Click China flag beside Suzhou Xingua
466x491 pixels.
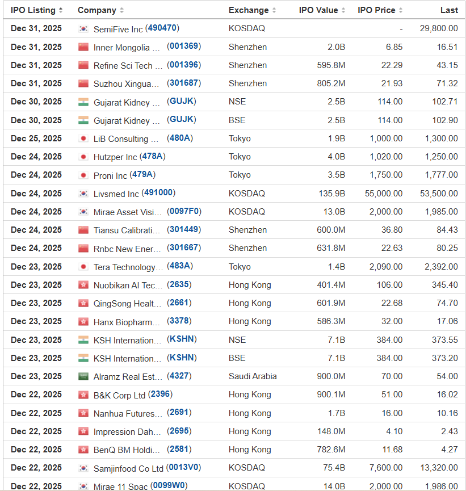tap(83, 83)
